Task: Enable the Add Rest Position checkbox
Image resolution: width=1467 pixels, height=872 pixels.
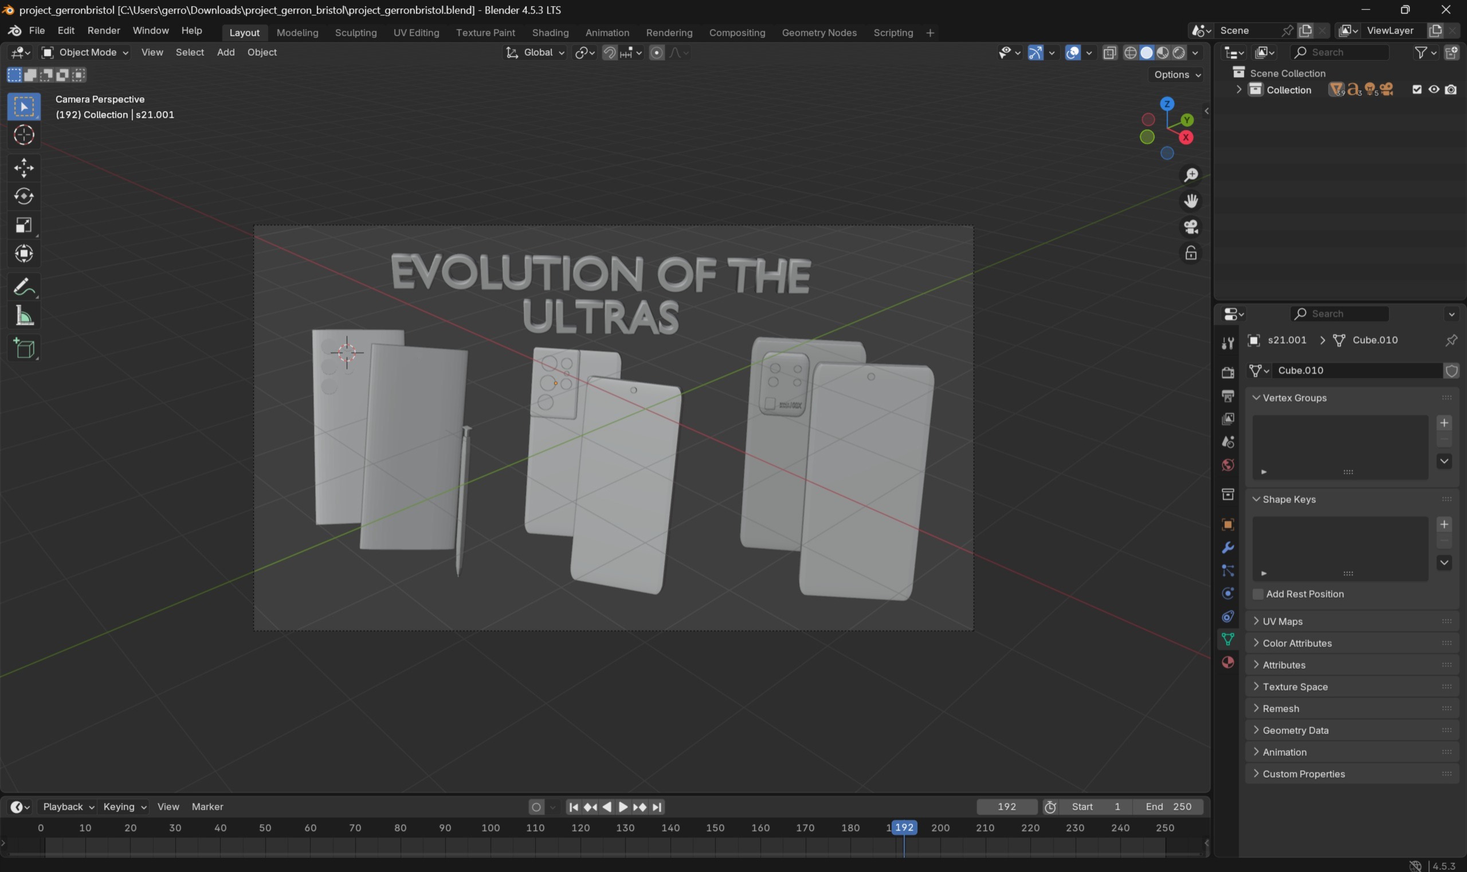Action: [x=1258, y=594]
